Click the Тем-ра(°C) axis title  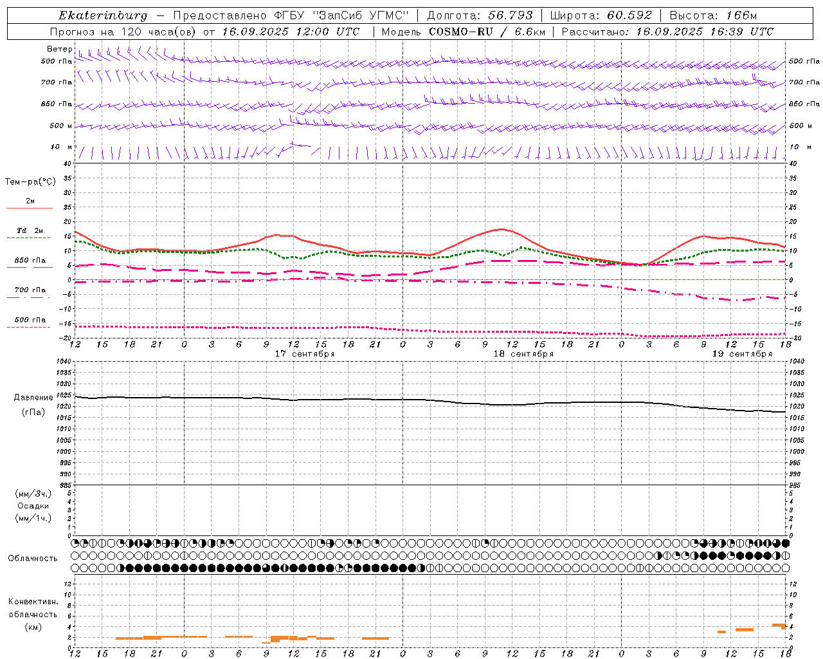coord(30,182)
